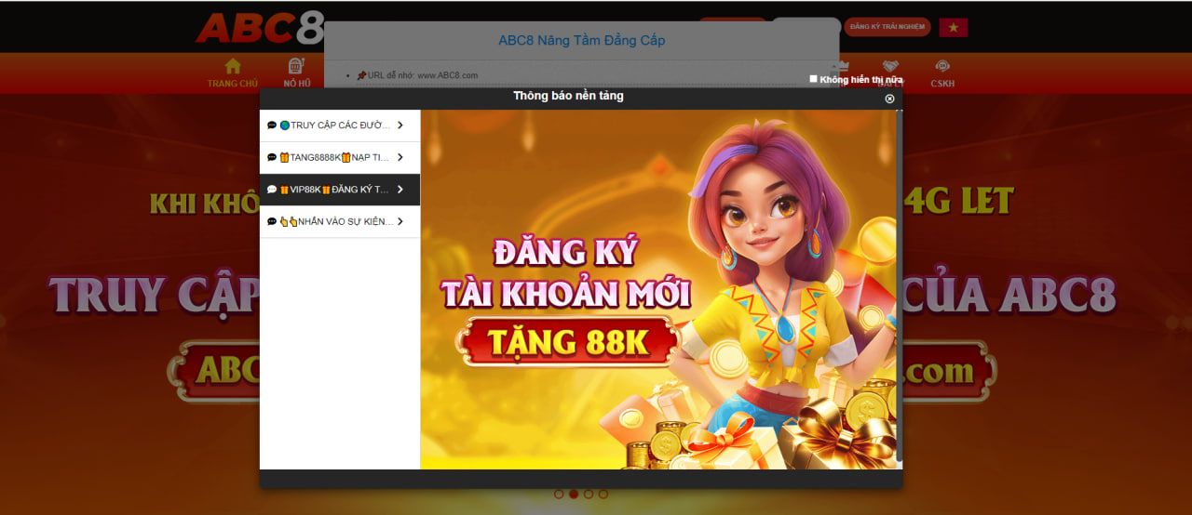Click the Thông báo nền tảng title
Image resolution: width=1192 pixels, height=515 pixels.
coord(568,96)
